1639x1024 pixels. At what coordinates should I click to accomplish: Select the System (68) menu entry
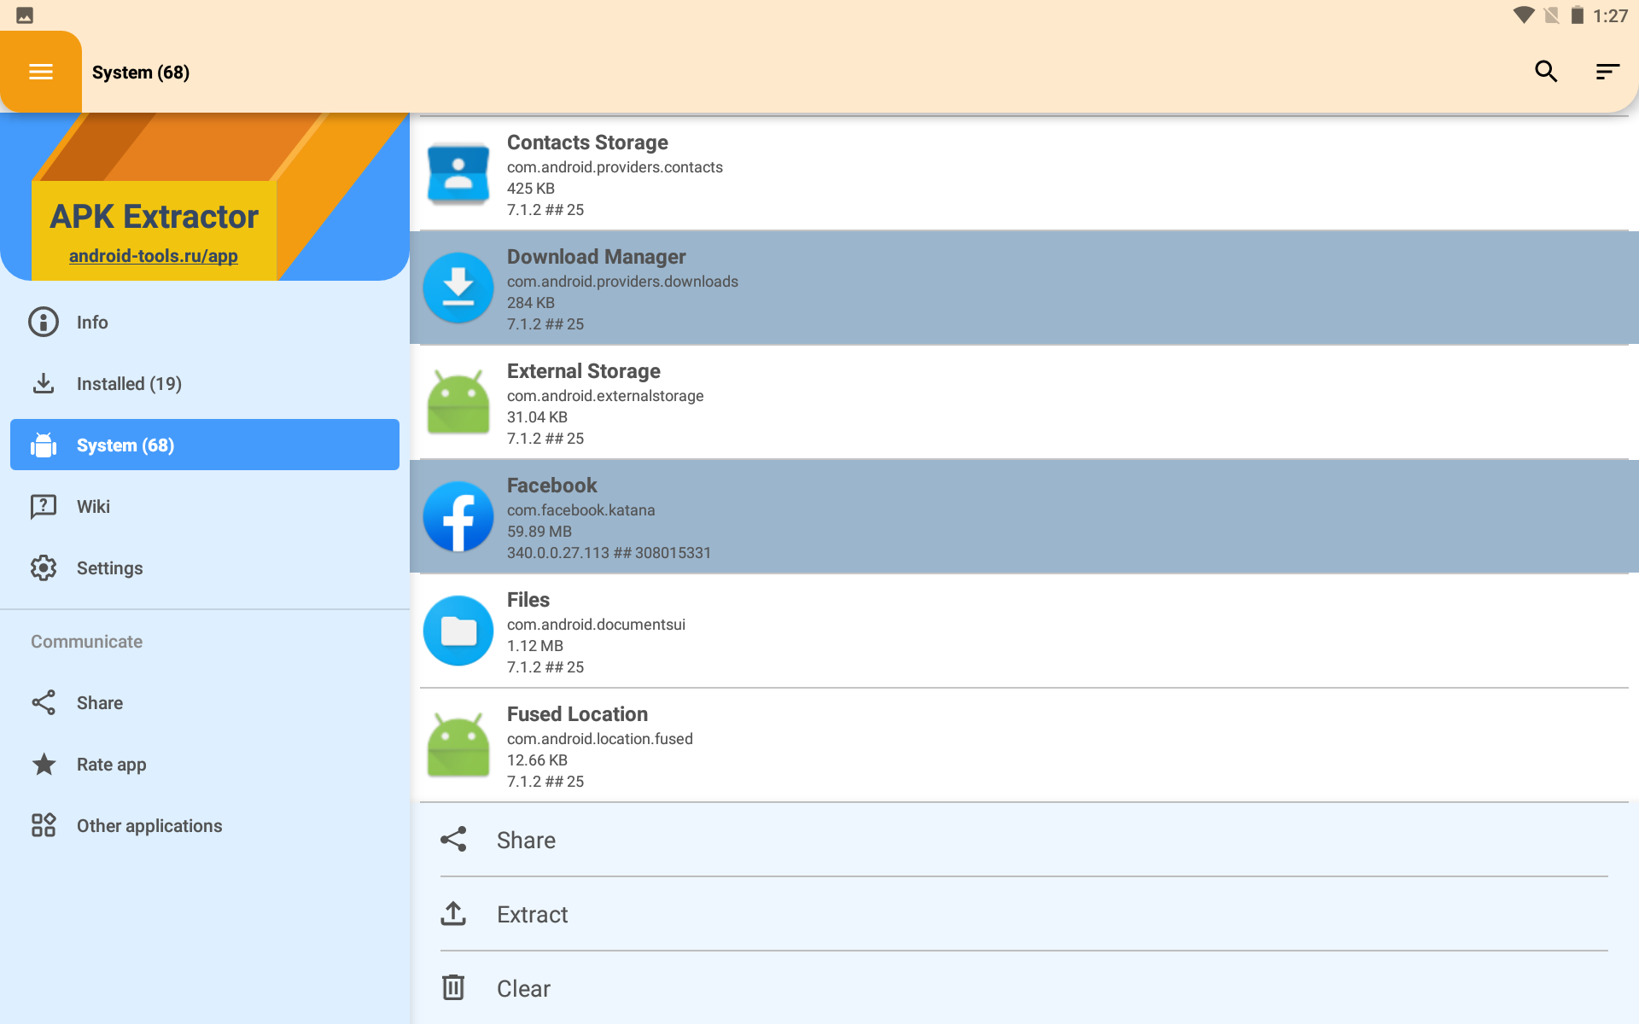[x=205, y=445]
